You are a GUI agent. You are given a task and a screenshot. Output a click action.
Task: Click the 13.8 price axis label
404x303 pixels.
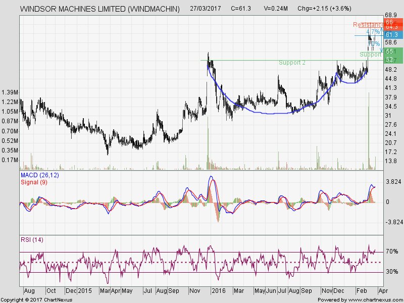pos(391,161)
